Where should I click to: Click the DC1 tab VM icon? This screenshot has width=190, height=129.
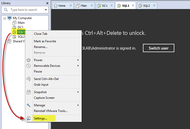[x=99, y=6]
